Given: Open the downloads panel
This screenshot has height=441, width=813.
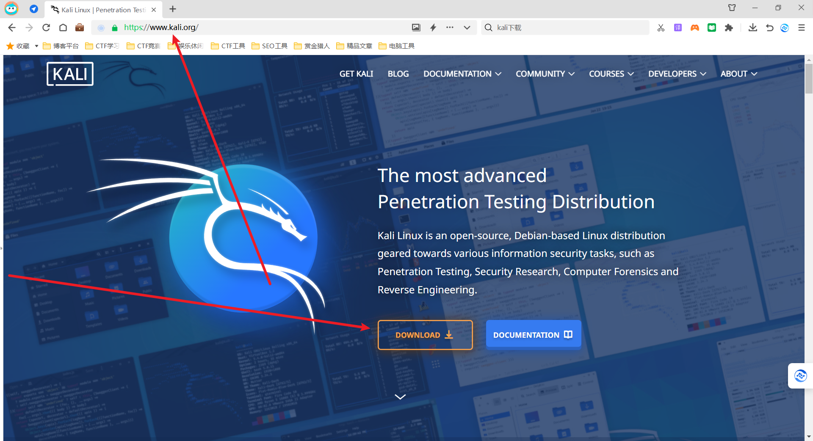Looking at the screenshot, I should click(753, 28).
